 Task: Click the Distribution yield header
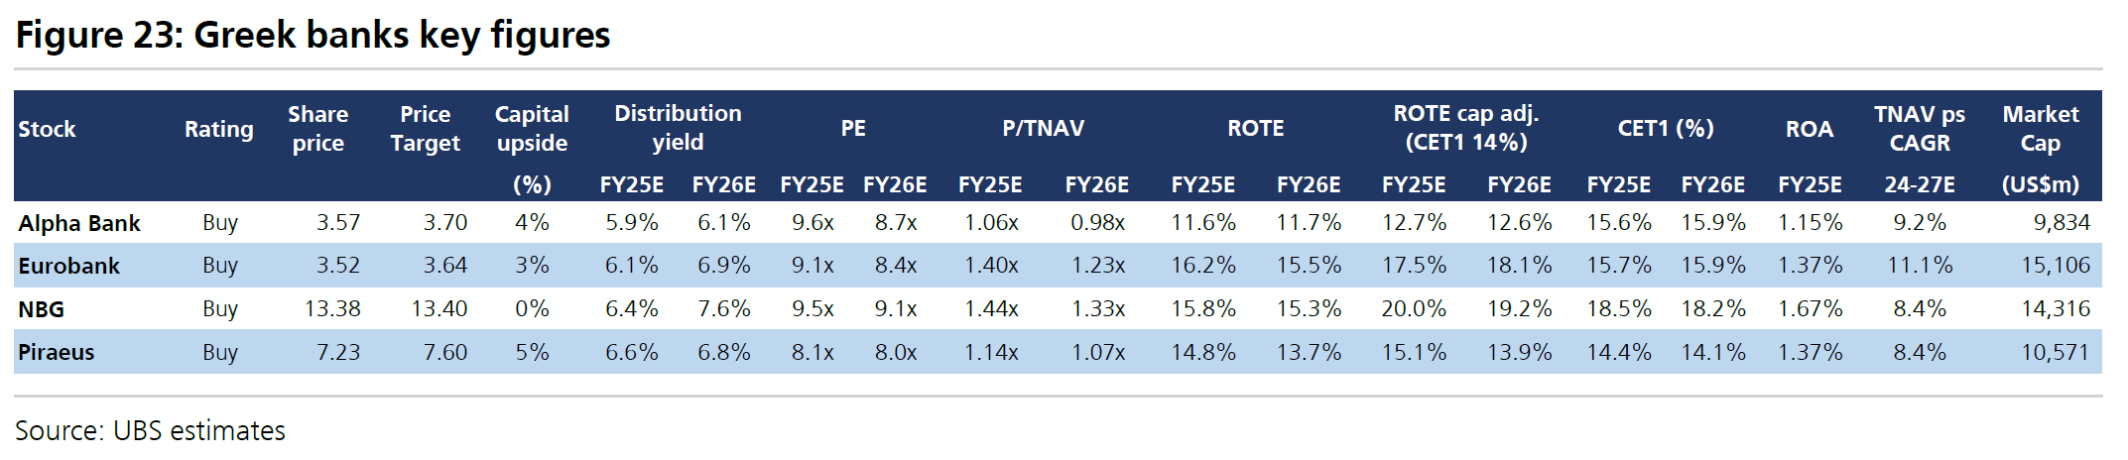coord(678,128)
